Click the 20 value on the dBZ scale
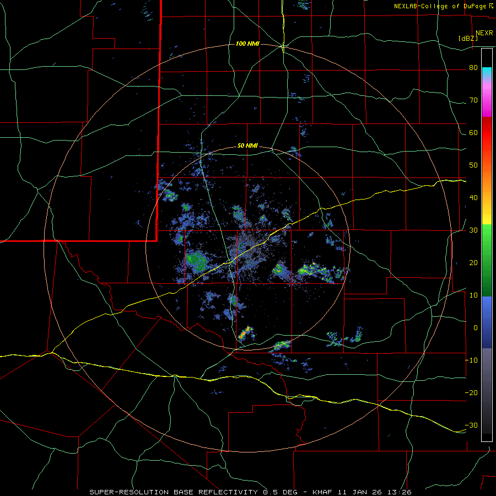This screenshot has height=496, width=496. pyautogui.click(x=473, y=263)
